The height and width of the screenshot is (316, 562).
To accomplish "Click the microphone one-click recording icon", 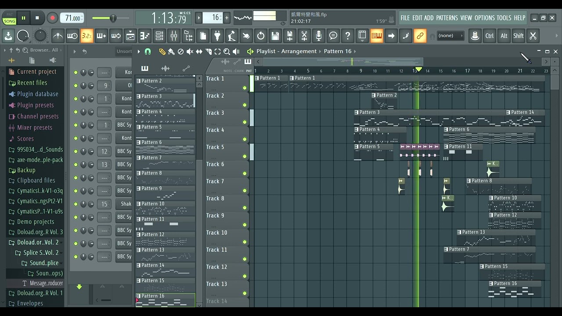I will pos(319,36).
